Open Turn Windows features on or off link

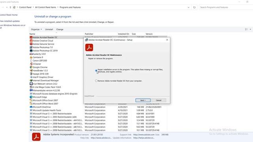[x=13, y=26]
